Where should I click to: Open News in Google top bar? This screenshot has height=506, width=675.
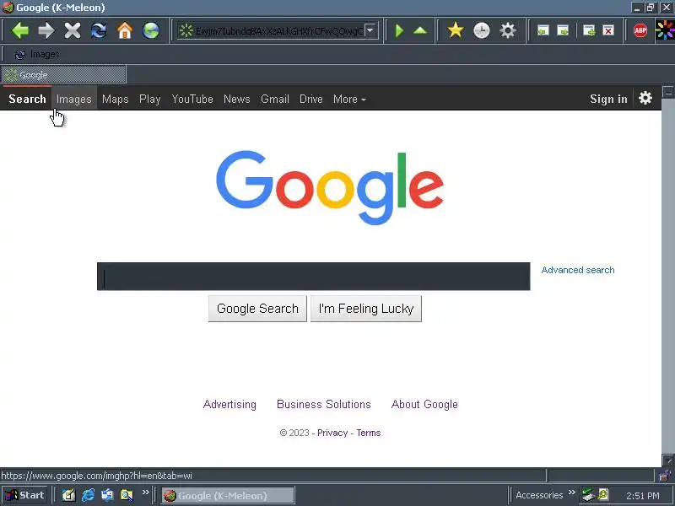pyautogui.click(x=237, y=99)
